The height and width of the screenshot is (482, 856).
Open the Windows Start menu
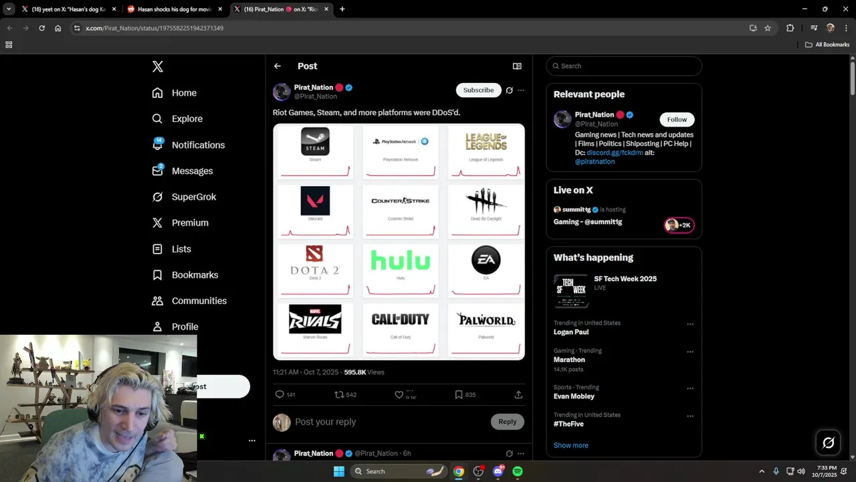(x=339, y=471)
